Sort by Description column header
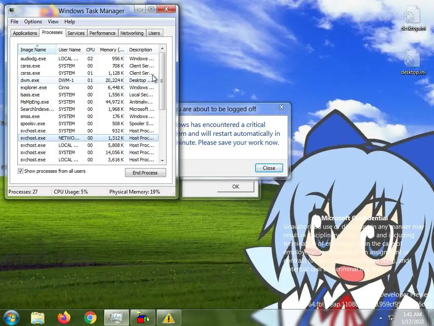 (x=142, y=50)
